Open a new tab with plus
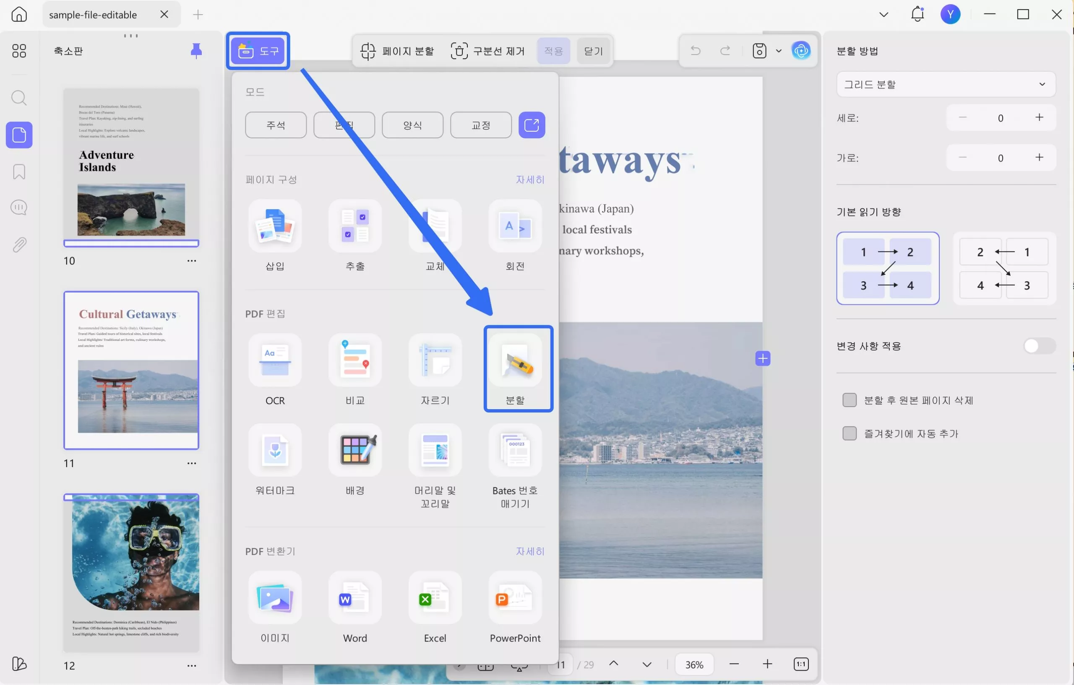 198,14
